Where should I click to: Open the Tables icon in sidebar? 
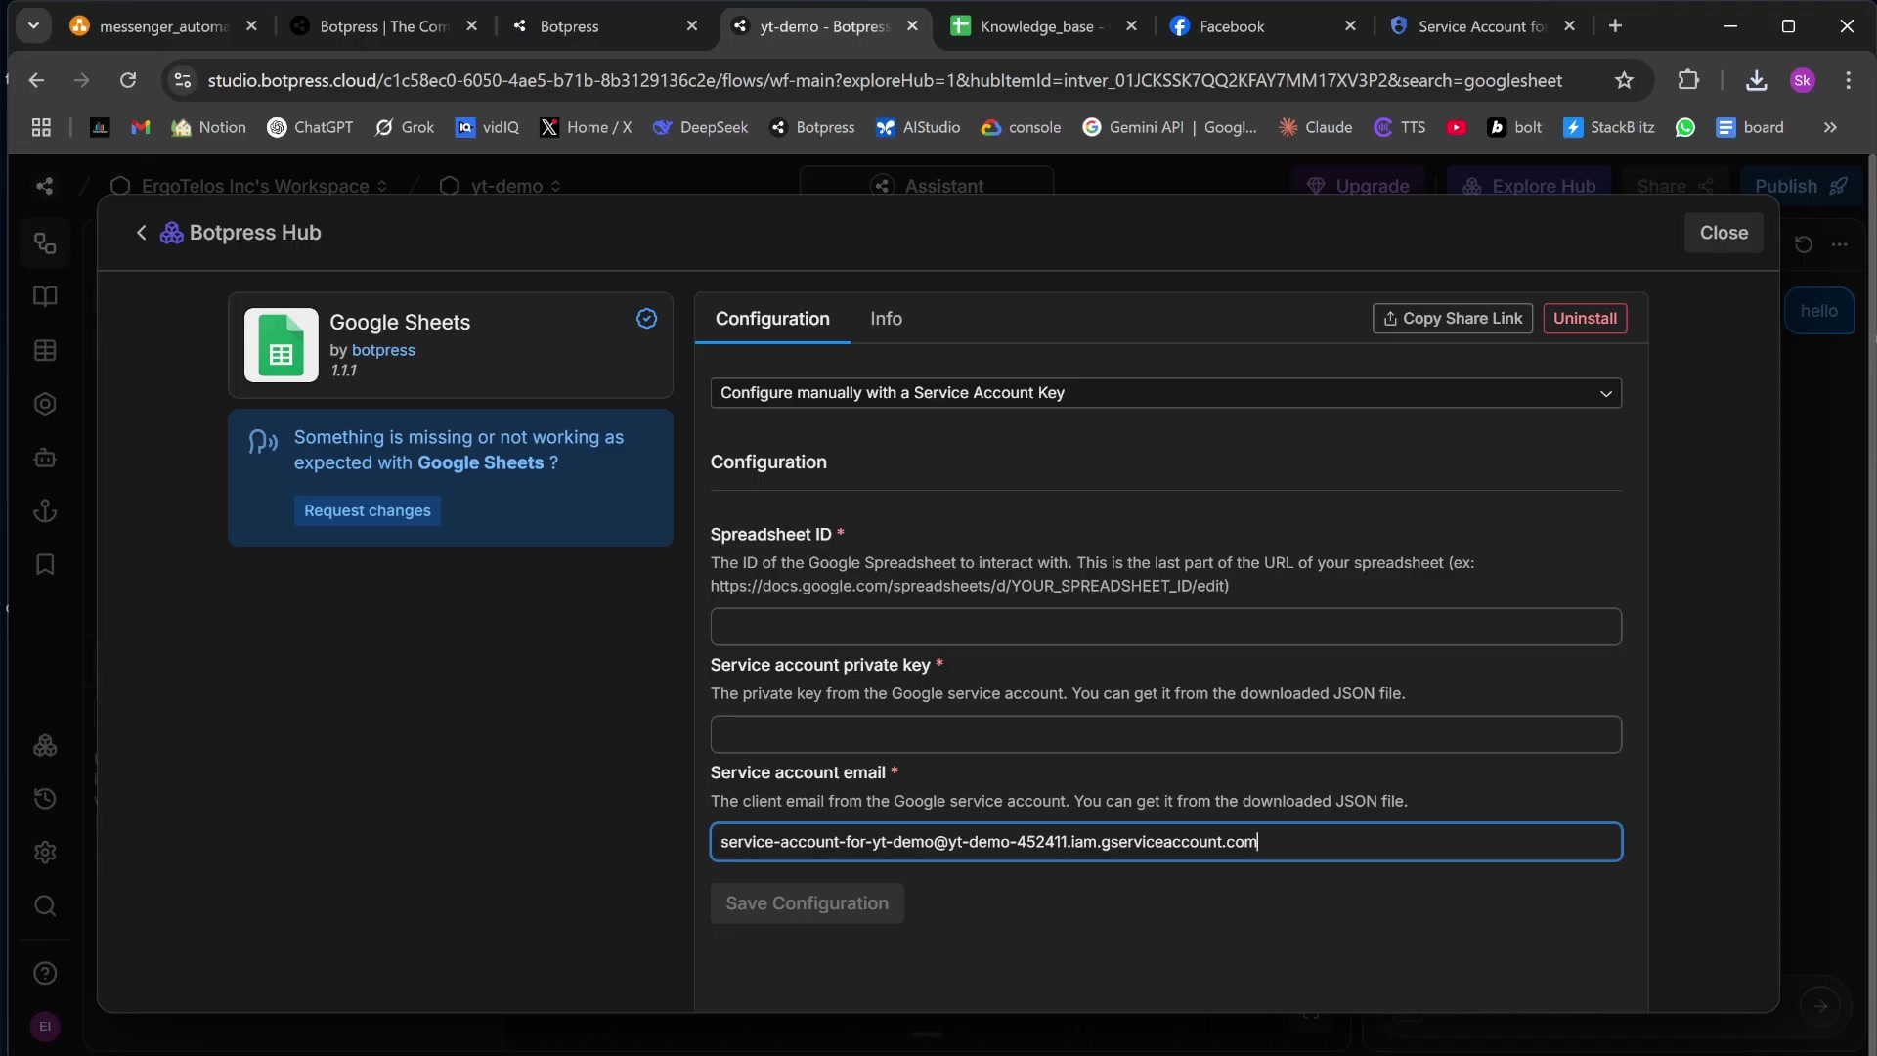(x=45, y=350)
